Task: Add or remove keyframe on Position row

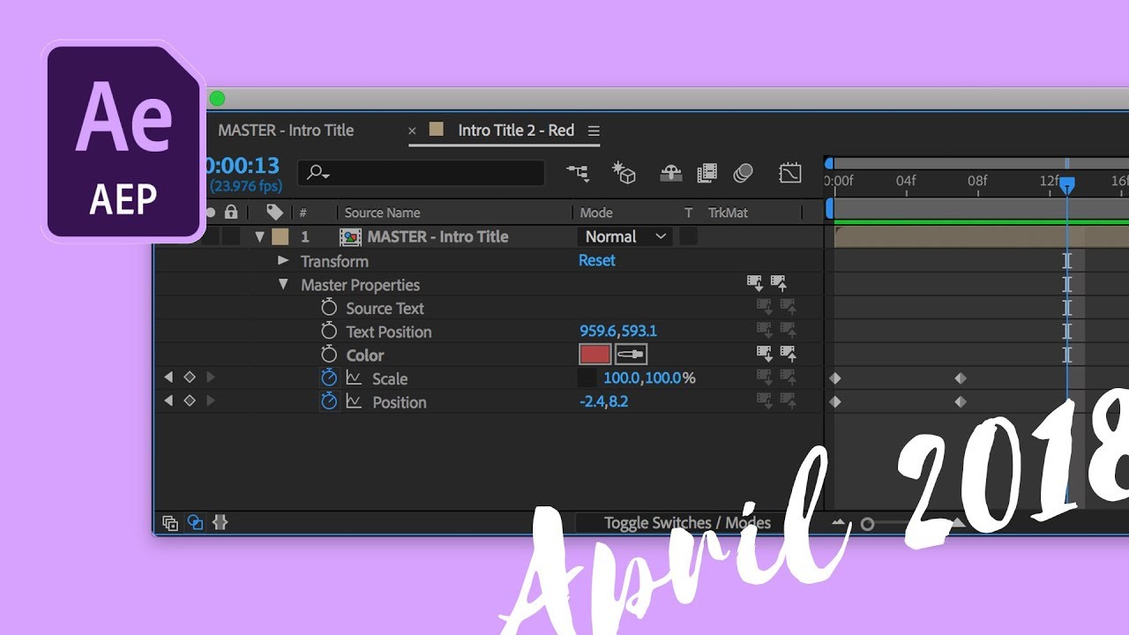Action: tap(189, 401)
